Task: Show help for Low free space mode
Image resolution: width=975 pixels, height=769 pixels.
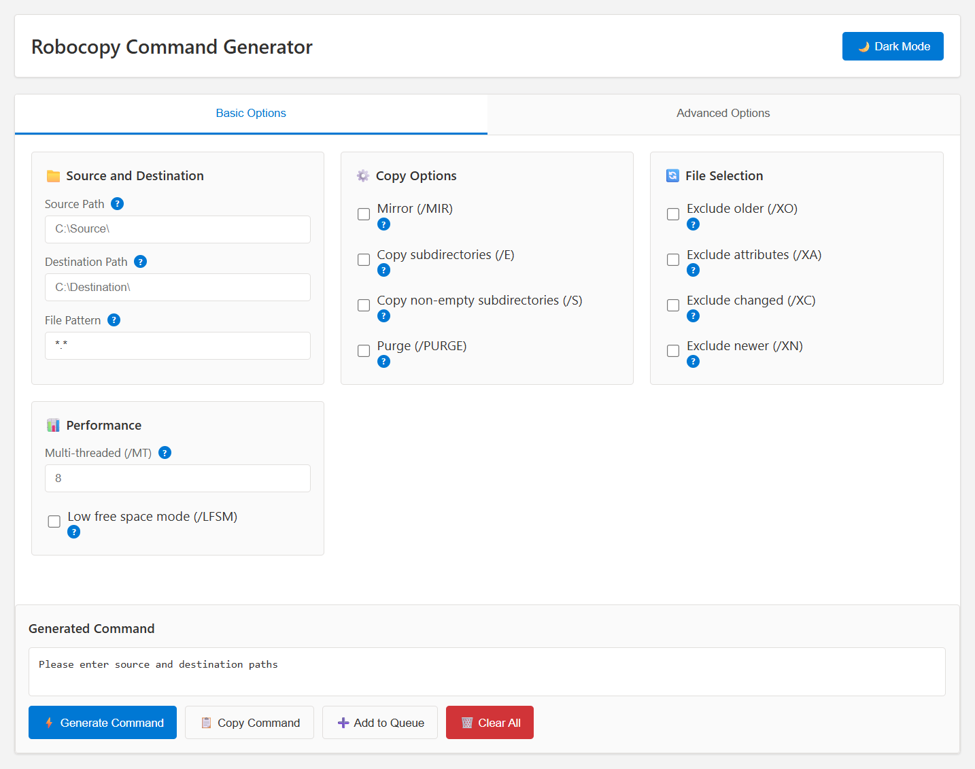Action: pyautogui.click(x=74, y=532)
